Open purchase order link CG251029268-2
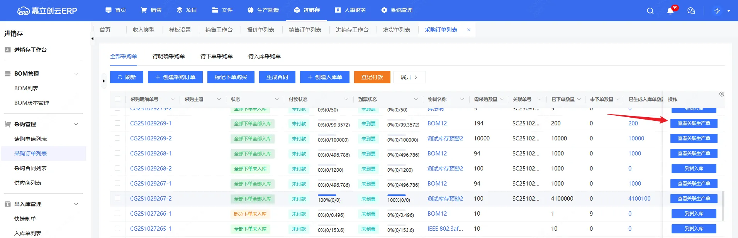This screenshot has height=238, width=738. 151,169
